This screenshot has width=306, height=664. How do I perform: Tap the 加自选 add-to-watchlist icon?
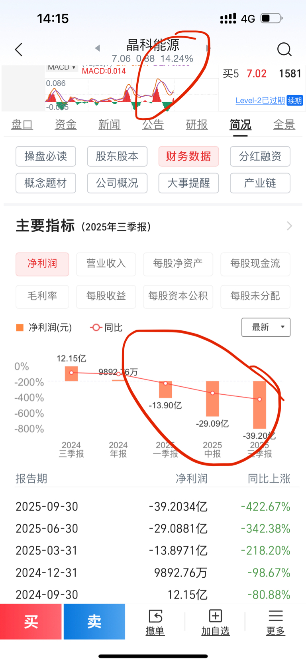coord(215,622)
